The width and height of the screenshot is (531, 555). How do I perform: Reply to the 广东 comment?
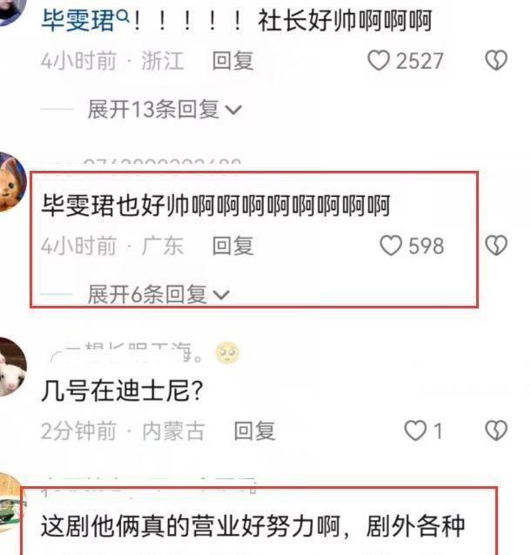click(233, 246)
